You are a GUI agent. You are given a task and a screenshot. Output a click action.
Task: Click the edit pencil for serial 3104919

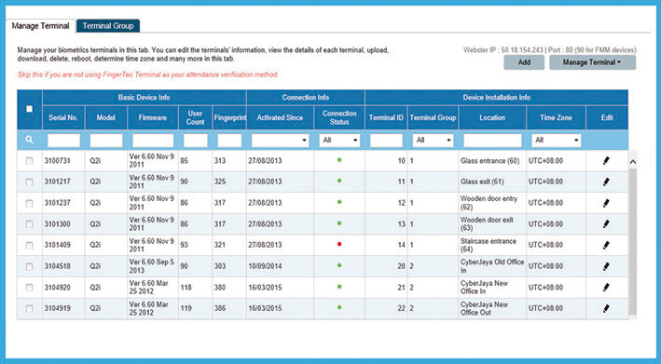coord(606,308)
